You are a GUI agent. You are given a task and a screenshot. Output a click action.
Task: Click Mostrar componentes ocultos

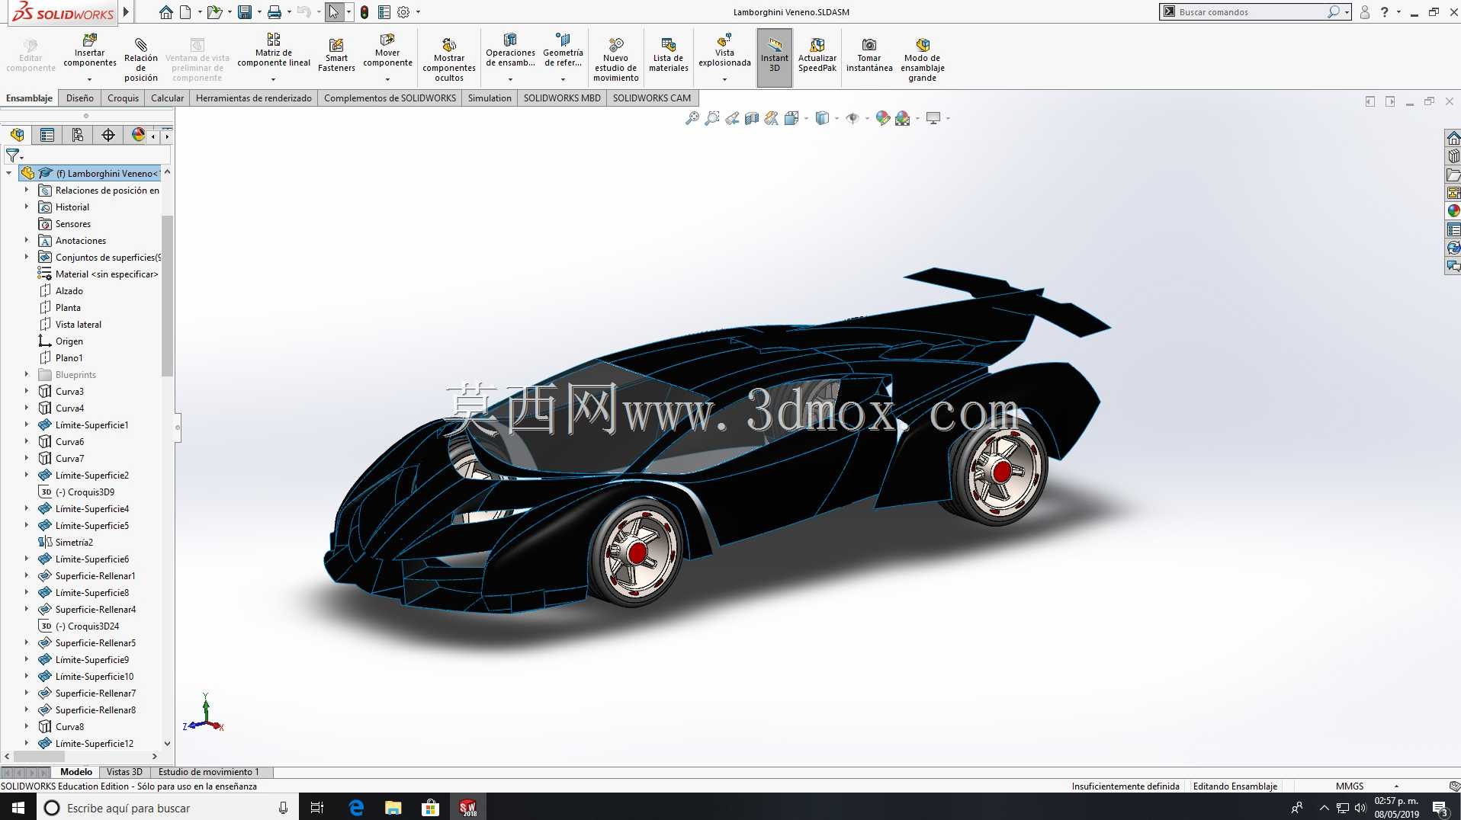click(449, 59)
